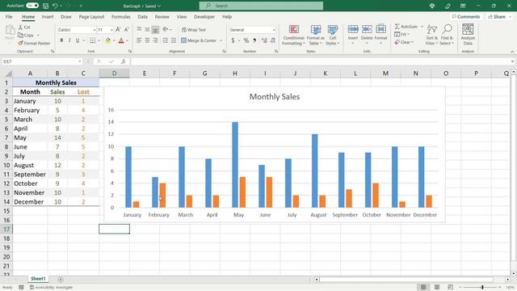Screen dimensions: 517x291
Task: Open Conditional Formatting menu
Action: click(293, 35)
